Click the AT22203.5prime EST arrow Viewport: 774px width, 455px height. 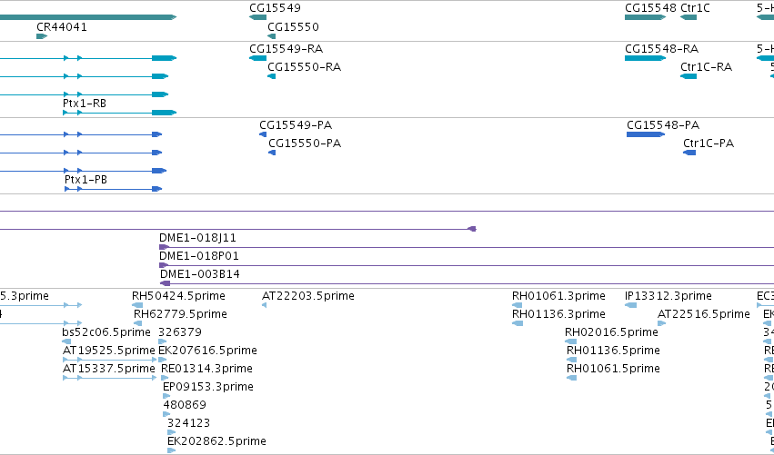click(x=264, y=305)
